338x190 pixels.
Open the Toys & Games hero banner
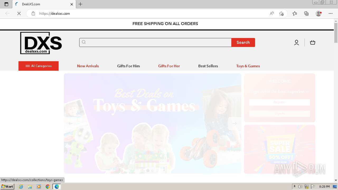click(x=153, y=123)
